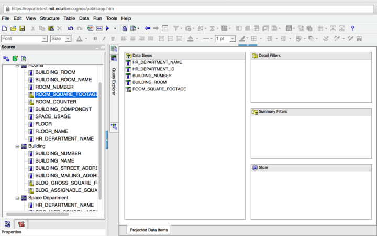This screenshot has width=377, height=236.
Task: Click the blue Help question mark
Action: pos(352,28)
